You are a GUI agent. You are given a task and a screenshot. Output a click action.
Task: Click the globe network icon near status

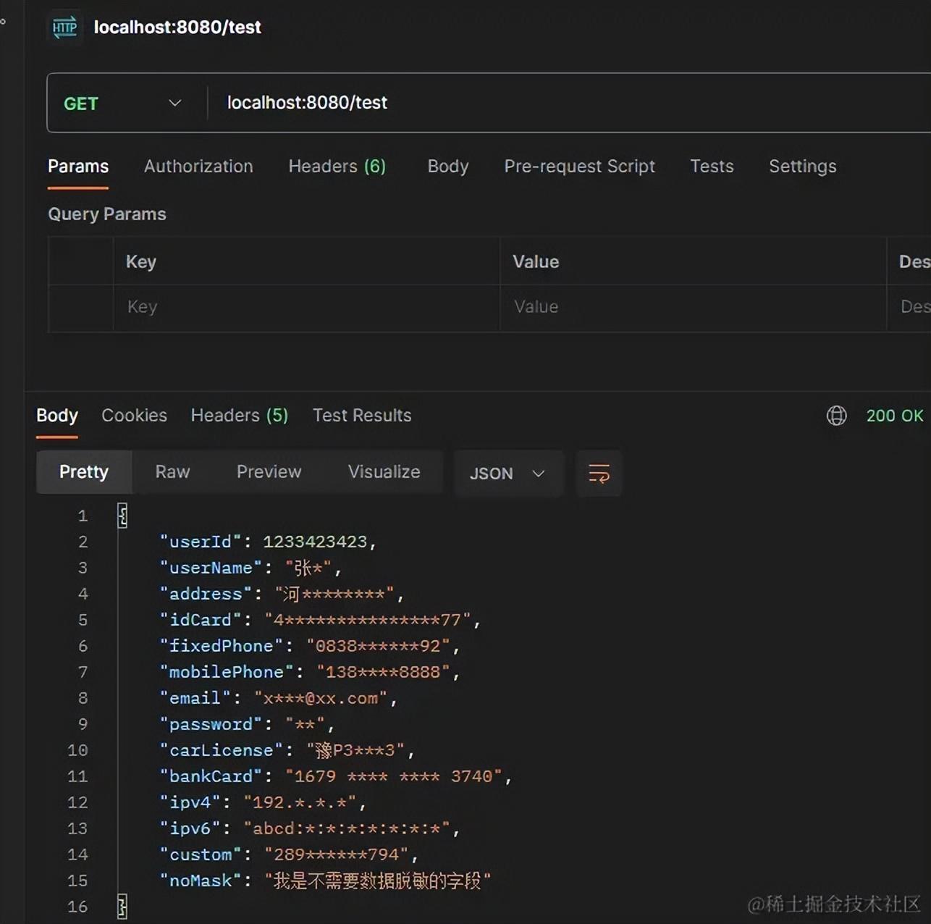(x=836, y=416)
